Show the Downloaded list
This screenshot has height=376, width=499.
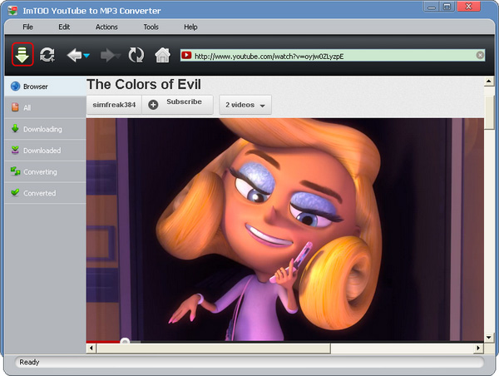pos(46,151)
